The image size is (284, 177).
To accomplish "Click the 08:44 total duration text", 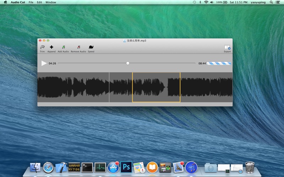I will [202, 63].
